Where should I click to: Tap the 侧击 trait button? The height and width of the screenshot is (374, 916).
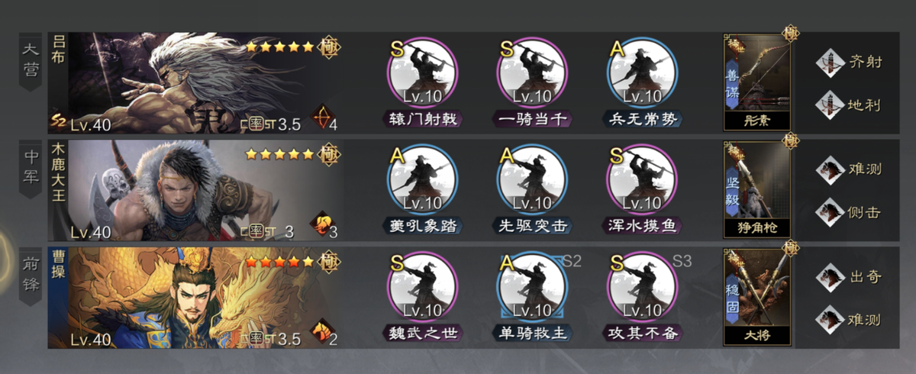(x=848, y=211)
